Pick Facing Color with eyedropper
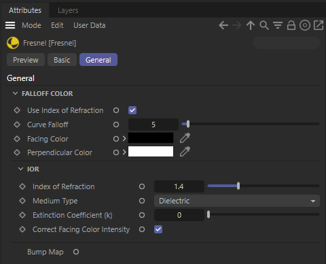This screenshot has height=264, width=326. coord(185,138)
